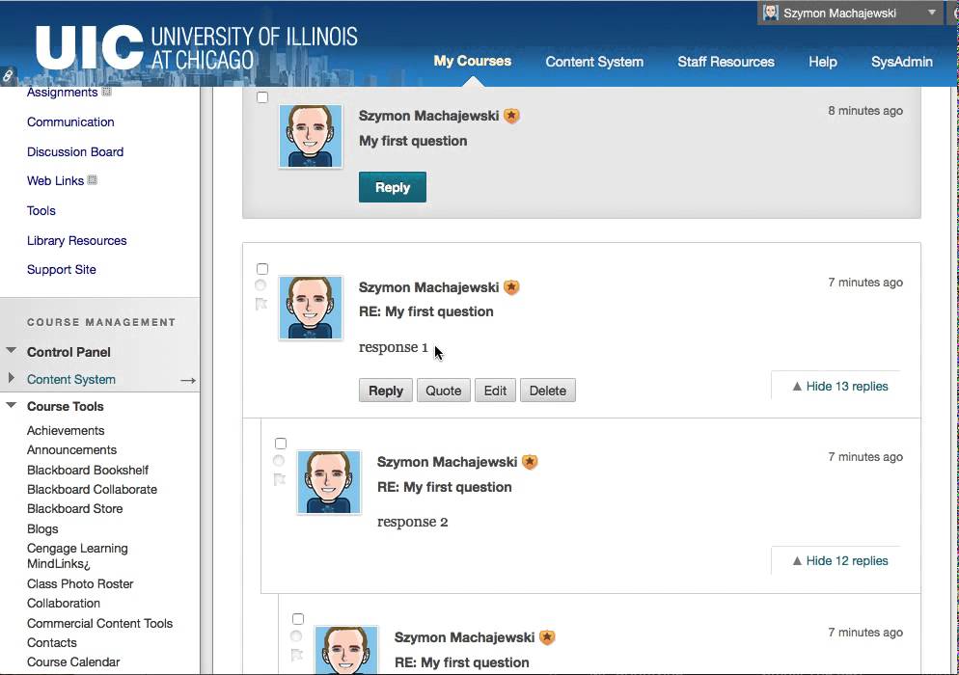
Task: Click the Edit button on response 1
Action: click(495, 391)
